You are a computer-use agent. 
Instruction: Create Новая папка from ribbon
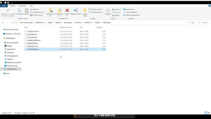coord(85,13)
